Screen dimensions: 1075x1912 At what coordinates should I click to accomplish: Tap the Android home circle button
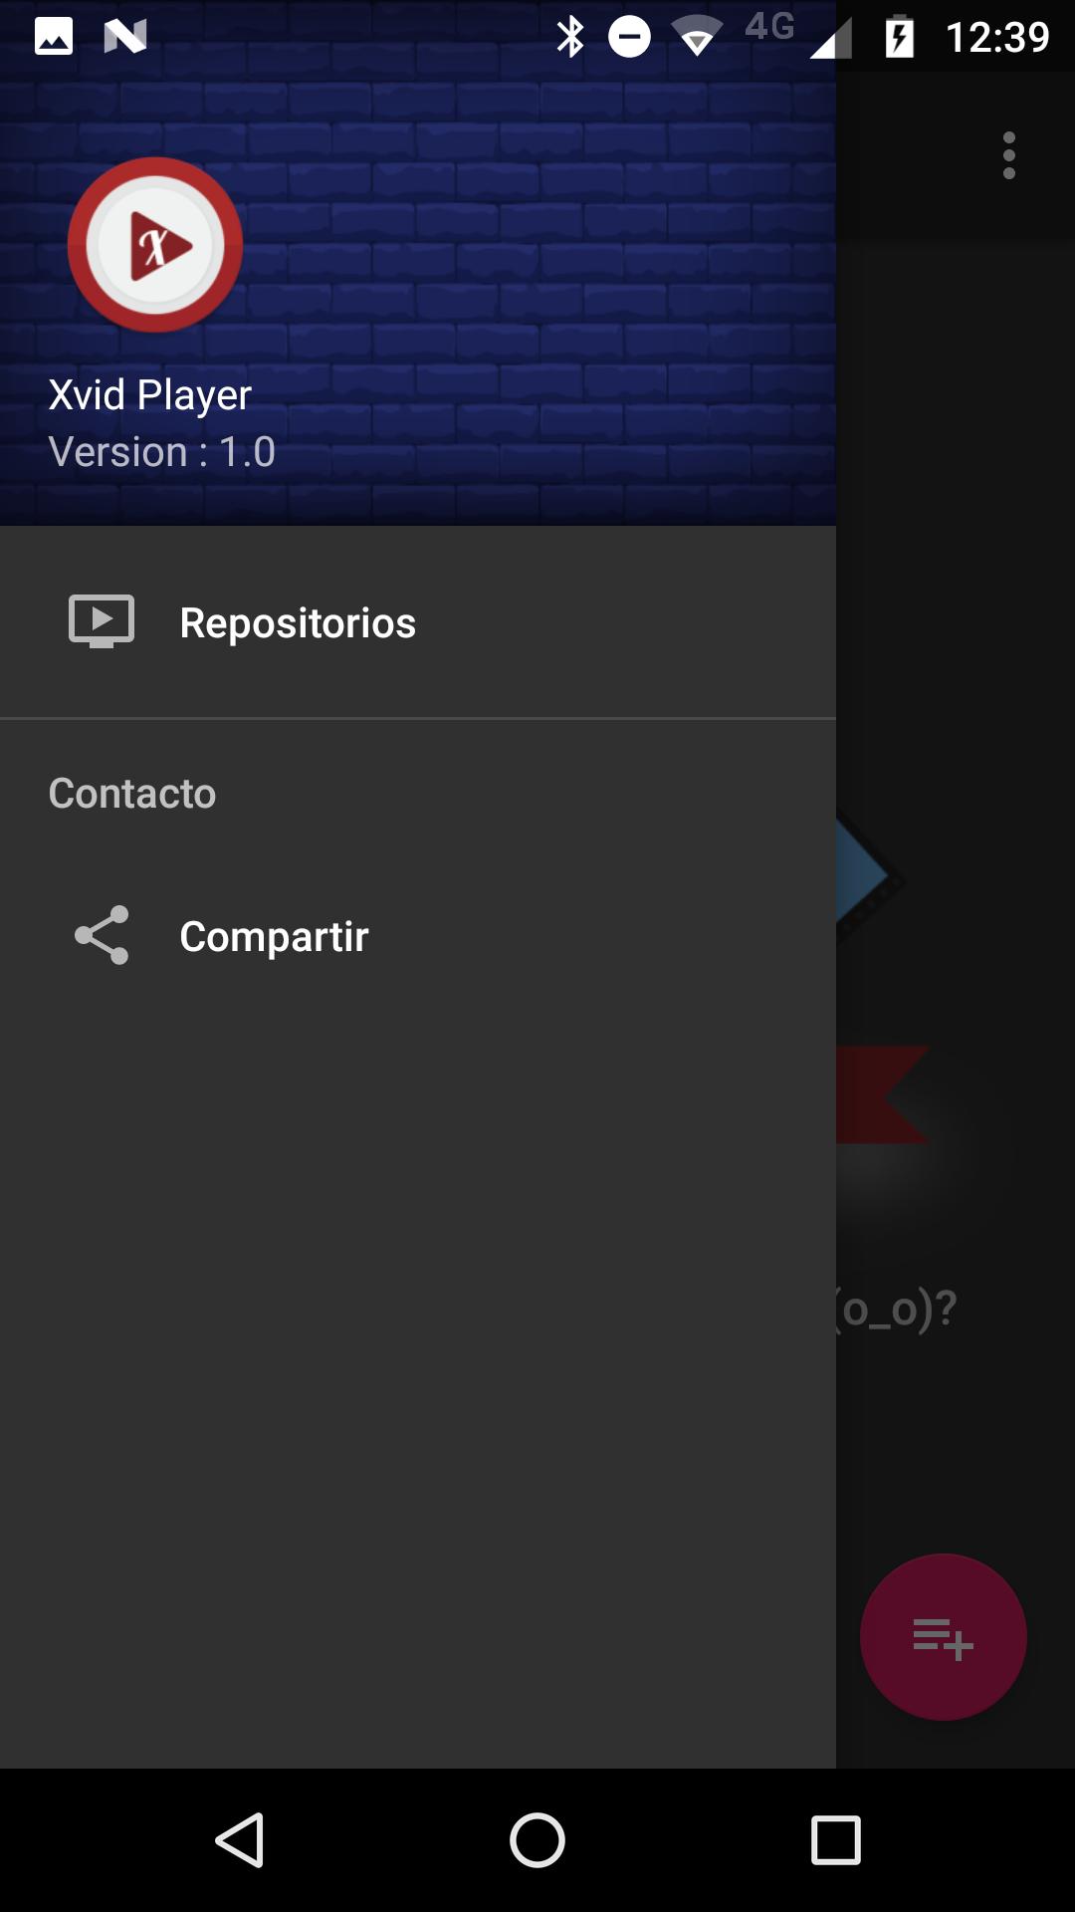[x=537, y=1839]
